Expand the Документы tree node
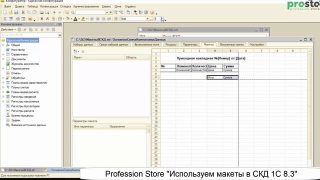Screen dimensions: 320x180 [3, 59]
